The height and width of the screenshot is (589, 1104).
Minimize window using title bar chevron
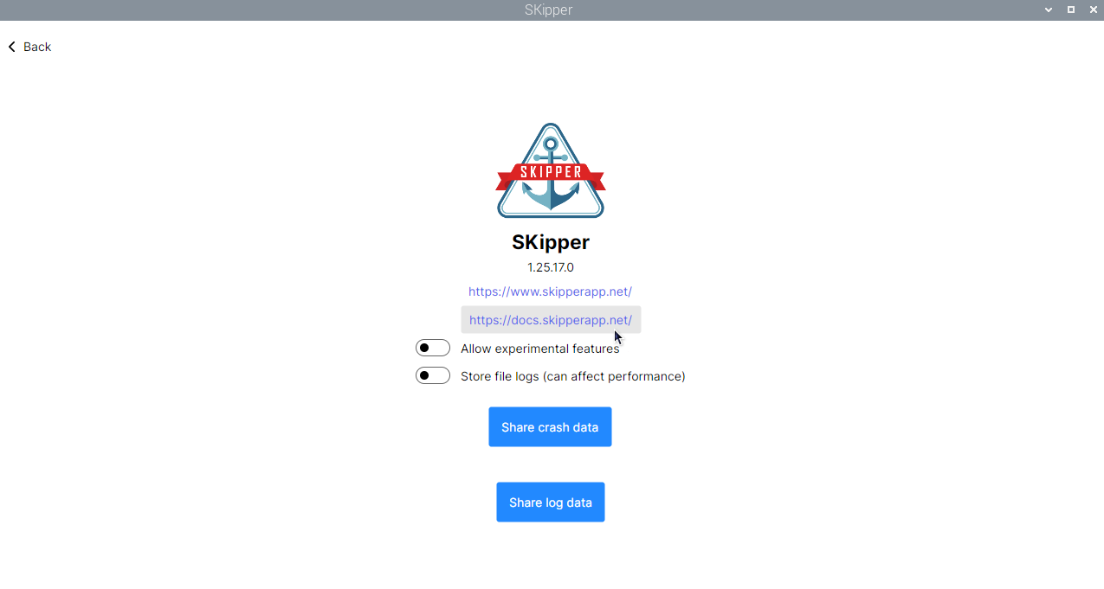(1049, 10)
